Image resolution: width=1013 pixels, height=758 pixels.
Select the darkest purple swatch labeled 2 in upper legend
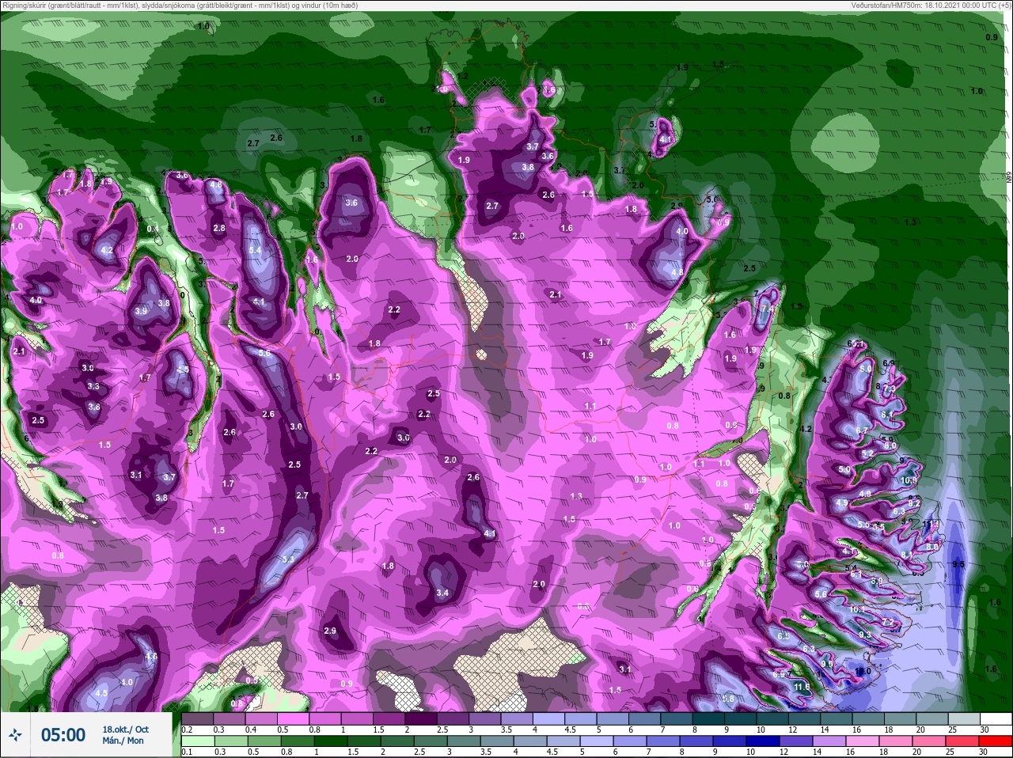point(421,719)
